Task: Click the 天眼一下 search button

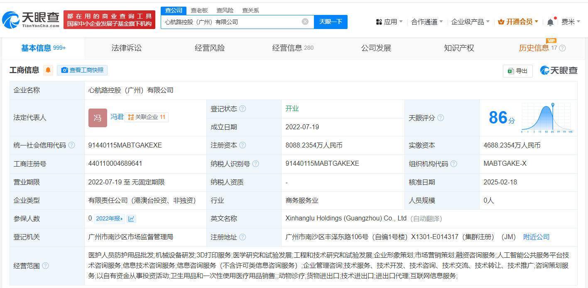Action: 331,22
